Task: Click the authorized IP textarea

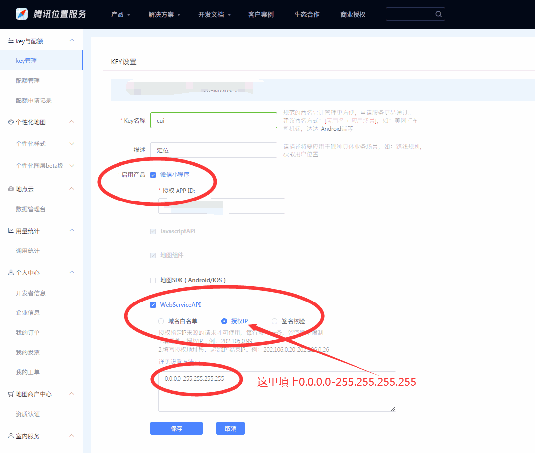Action: pos(277,392)
